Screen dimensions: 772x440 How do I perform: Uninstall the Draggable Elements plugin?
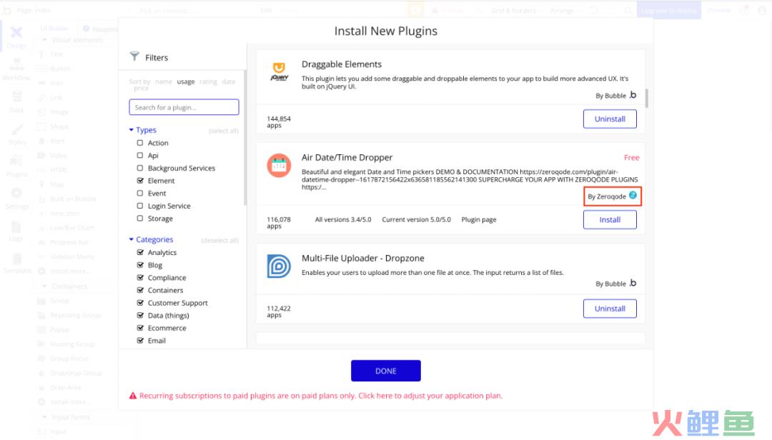[610, 119]
